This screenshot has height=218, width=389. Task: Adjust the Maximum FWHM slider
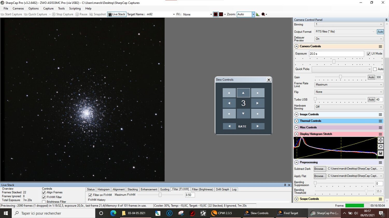tap(160, 195)
